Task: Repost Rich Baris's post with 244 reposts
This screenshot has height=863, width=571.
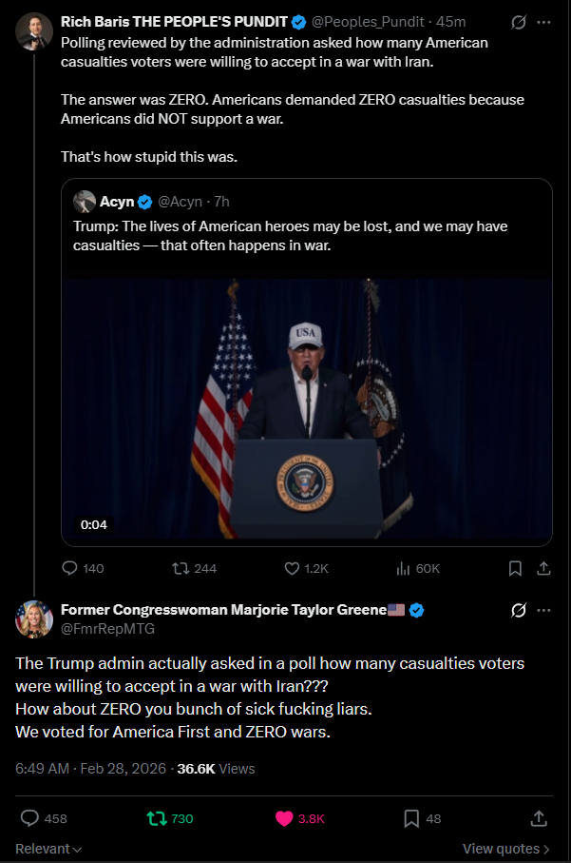Action: pos(180,568)
